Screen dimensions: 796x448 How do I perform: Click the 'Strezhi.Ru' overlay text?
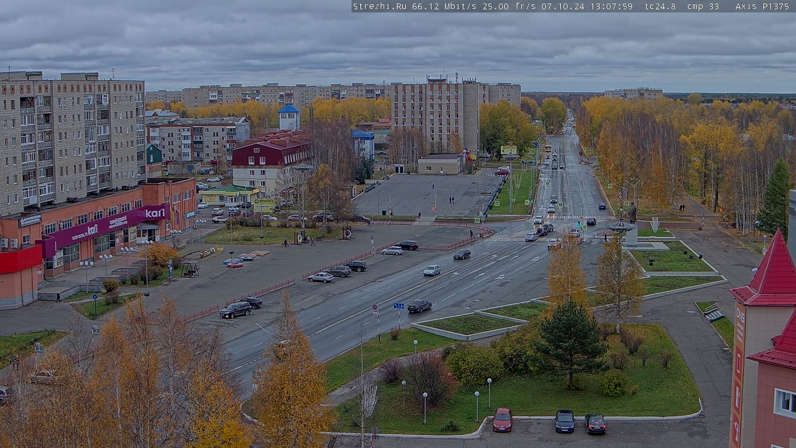(x=379, y=6)
